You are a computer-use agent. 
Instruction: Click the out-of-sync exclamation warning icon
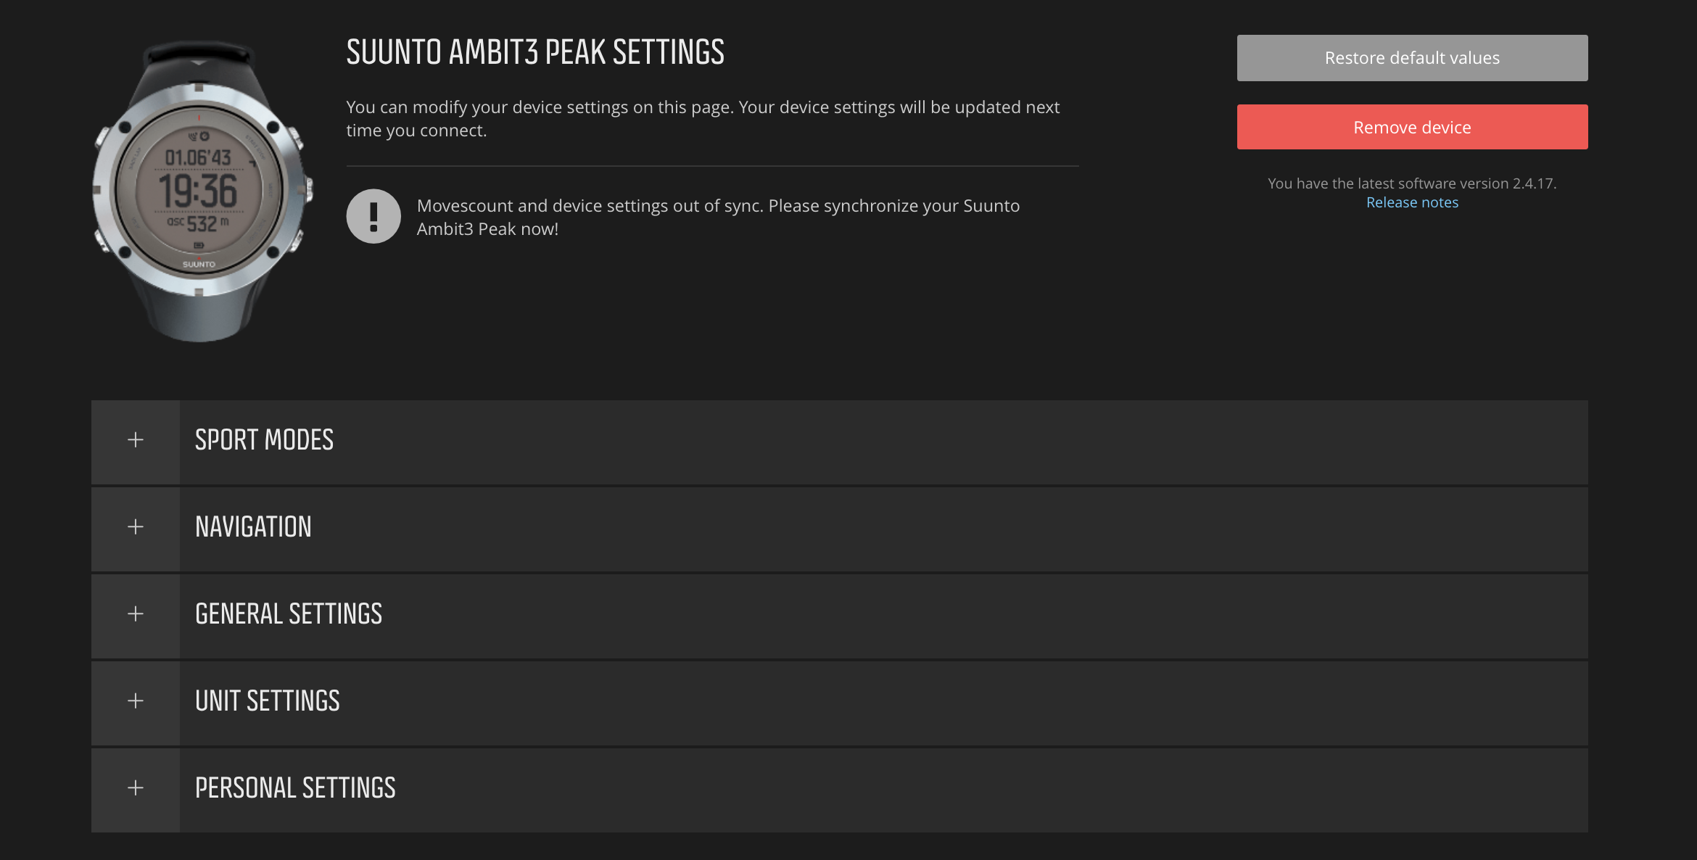pyautogui.click(x=373, y=216)
